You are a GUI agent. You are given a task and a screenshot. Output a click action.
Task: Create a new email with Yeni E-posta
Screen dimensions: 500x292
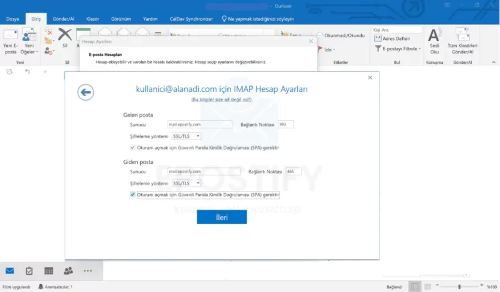pyautogui.click(x=11, y=42)
